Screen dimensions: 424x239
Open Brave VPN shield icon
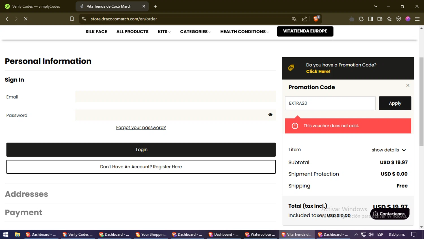399,19
